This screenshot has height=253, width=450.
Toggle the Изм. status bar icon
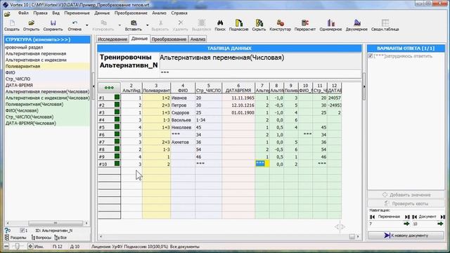[x=30, y=247]
